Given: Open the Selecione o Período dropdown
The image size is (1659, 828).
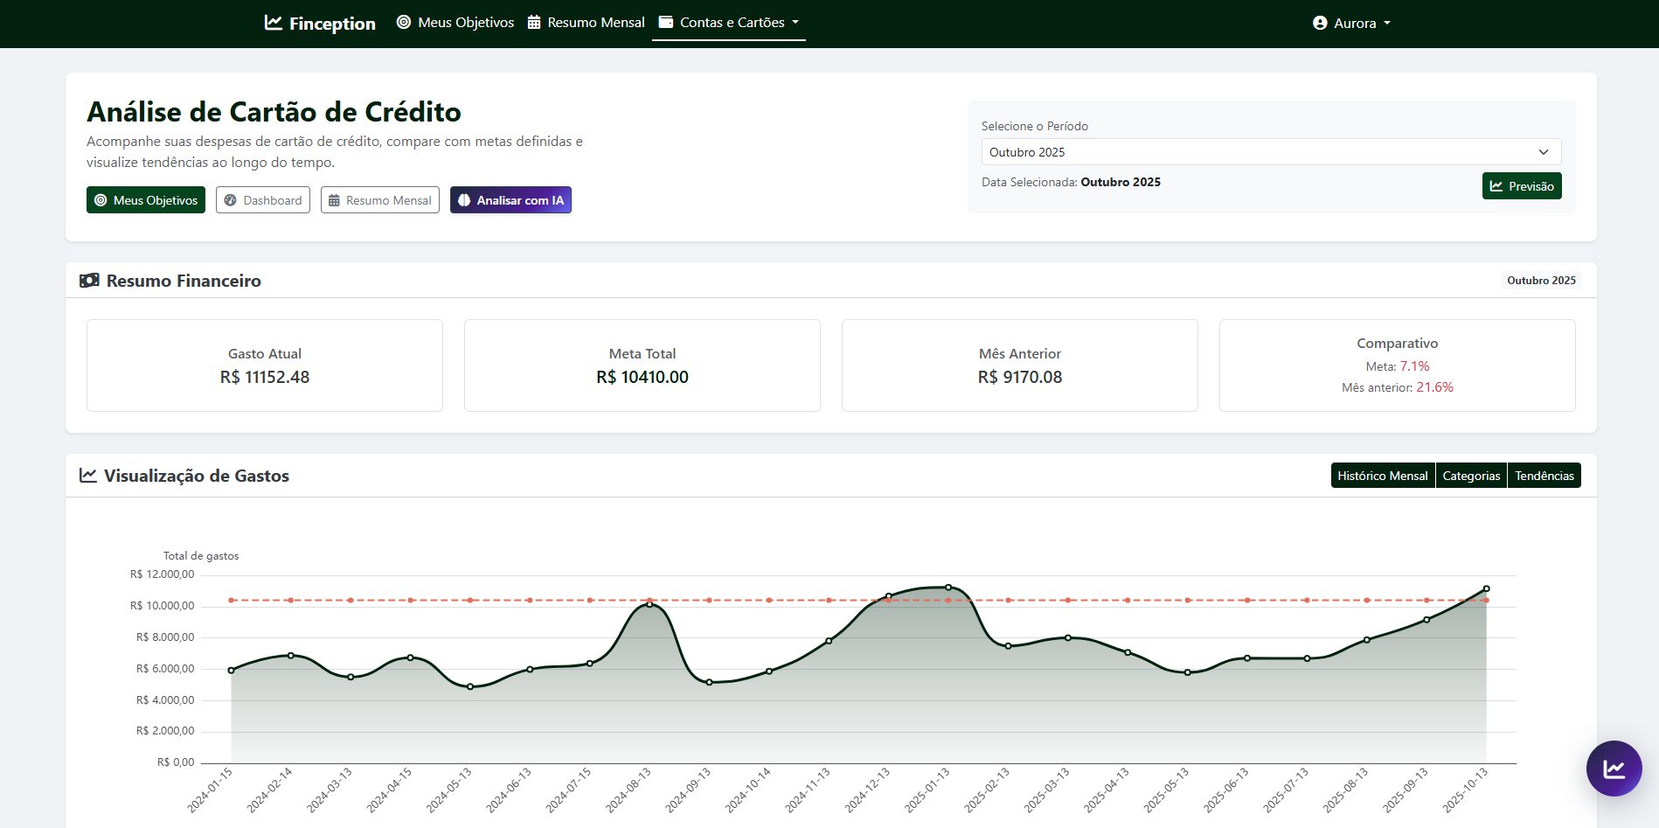Looking at the screenshot, I should (x=1270, y=151).
